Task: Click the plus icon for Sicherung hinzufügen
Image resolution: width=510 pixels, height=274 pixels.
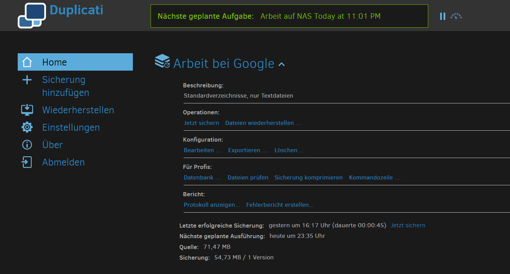Action: point(27,80)
